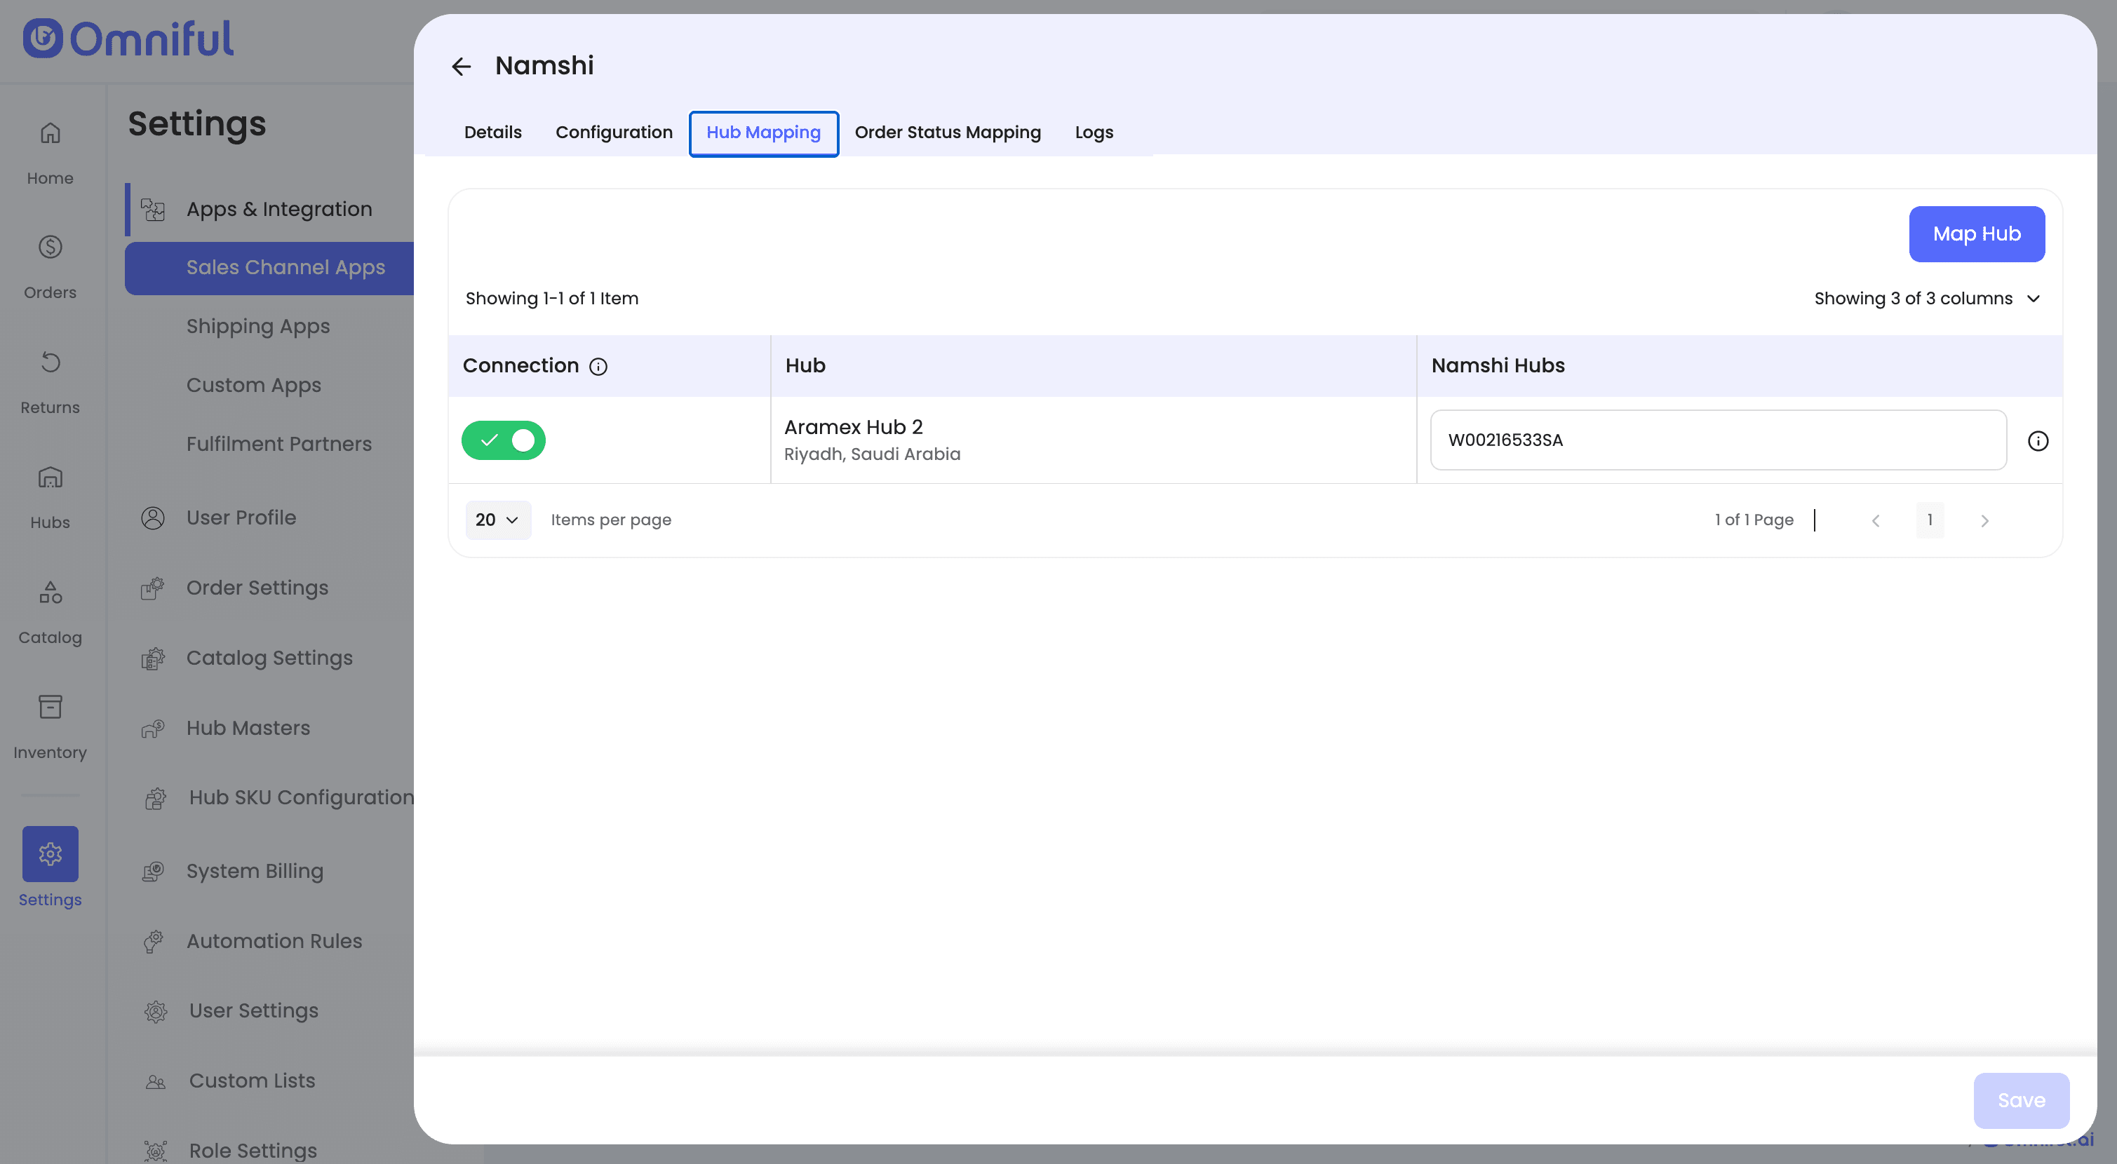Screen dimensions: 2117x1164
Task: Click the Hub column header
Action: pos(805,365)
